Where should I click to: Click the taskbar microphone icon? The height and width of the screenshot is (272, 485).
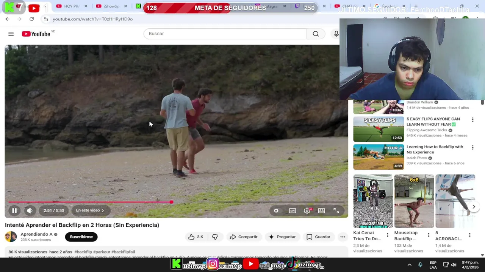(420, 265)
